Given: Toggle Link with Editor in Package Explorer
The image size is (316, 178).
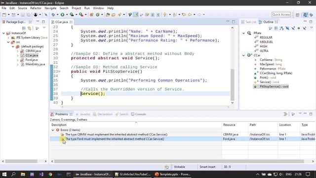Looking at the screenshot, I should coord(30,28).
